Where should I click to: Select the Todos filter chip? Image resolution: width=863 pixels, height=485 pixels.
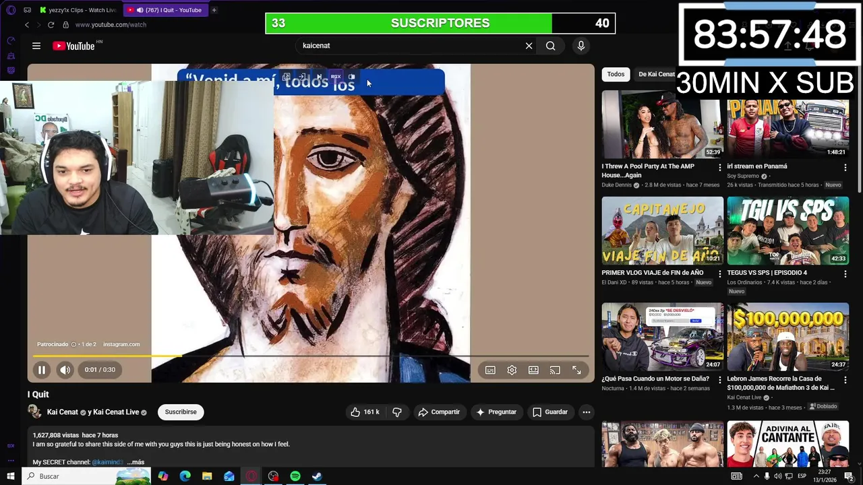point(616,74)
